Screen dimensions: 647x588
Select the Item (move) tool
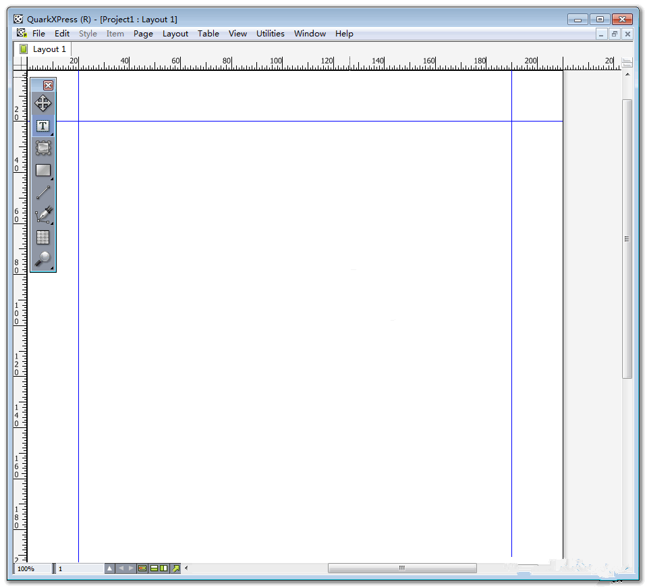[x=43, y=103]
